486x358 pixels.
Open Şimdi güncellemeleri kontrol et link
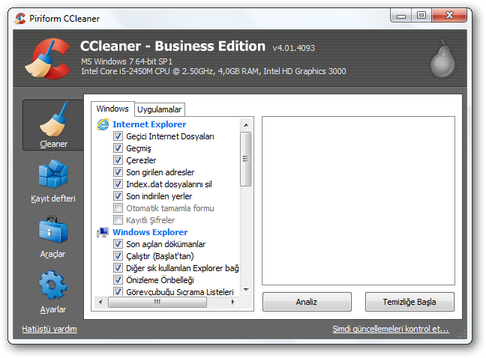[x=390, y=329]
